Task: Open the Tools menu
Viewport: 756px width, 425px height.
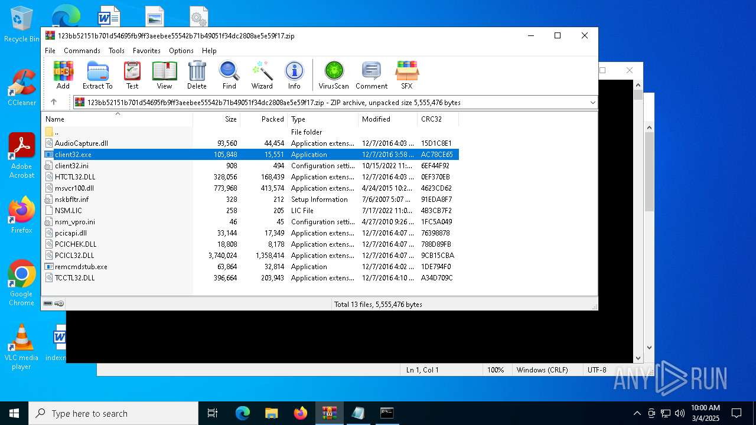Action: point(116,51)
